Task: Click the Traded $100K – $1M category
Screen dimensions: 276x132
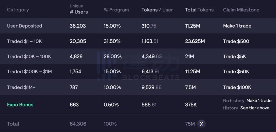Action: click(29, 72)
